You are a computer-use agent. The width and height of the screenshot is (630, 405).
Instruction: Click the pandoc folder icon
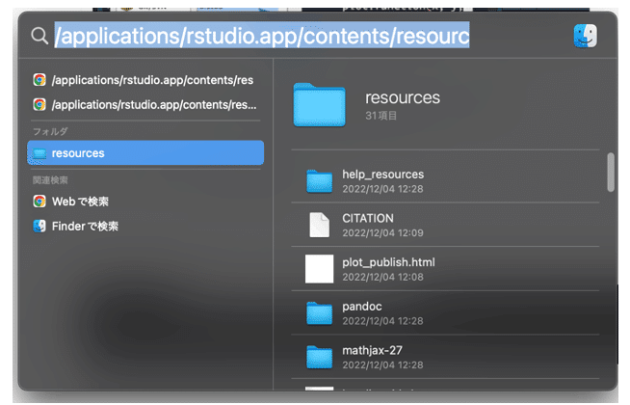320,312
